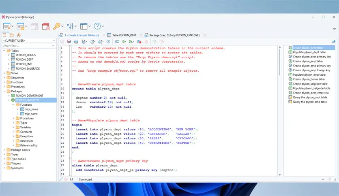This screenshot has width=339, height=196.
Task: Click the pin icon above the steps list
Action: click(334, 41)
